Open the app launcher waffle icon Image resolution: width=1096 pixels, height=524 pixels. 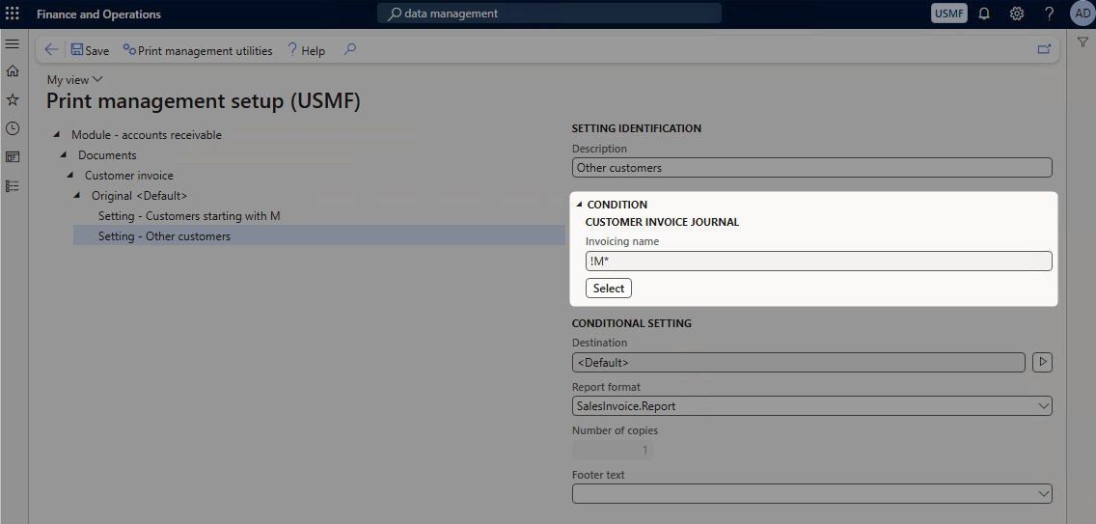[13, 14]
